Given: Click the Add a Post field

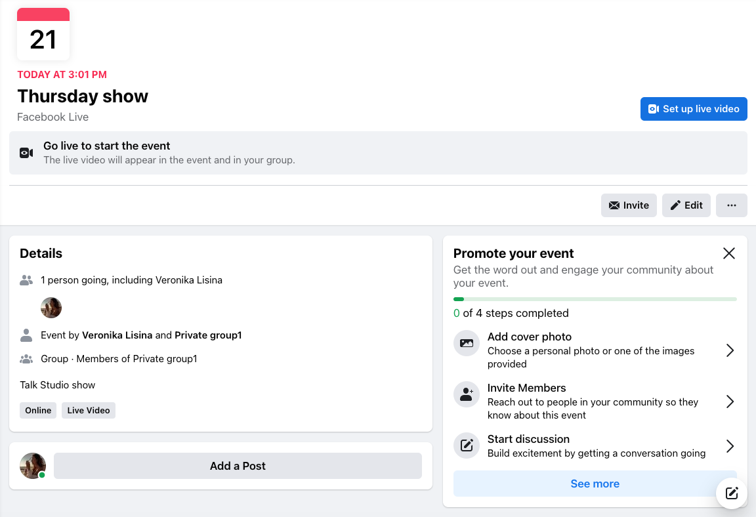Looking at the screenshot, I should click(x=238, y=466).
